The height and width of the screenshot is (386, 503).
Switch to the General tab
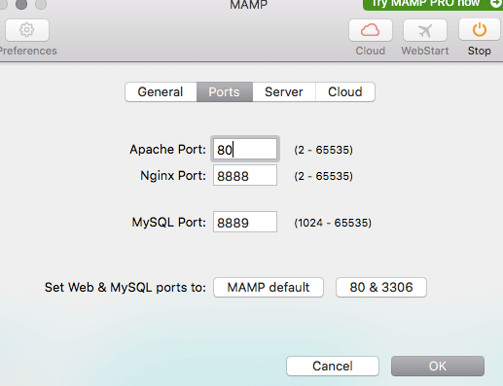click(x=161, y=92)
